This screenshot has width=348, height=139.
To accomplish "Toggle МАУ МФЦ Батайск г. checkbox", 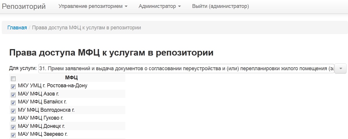I will [x=13, y=103].
